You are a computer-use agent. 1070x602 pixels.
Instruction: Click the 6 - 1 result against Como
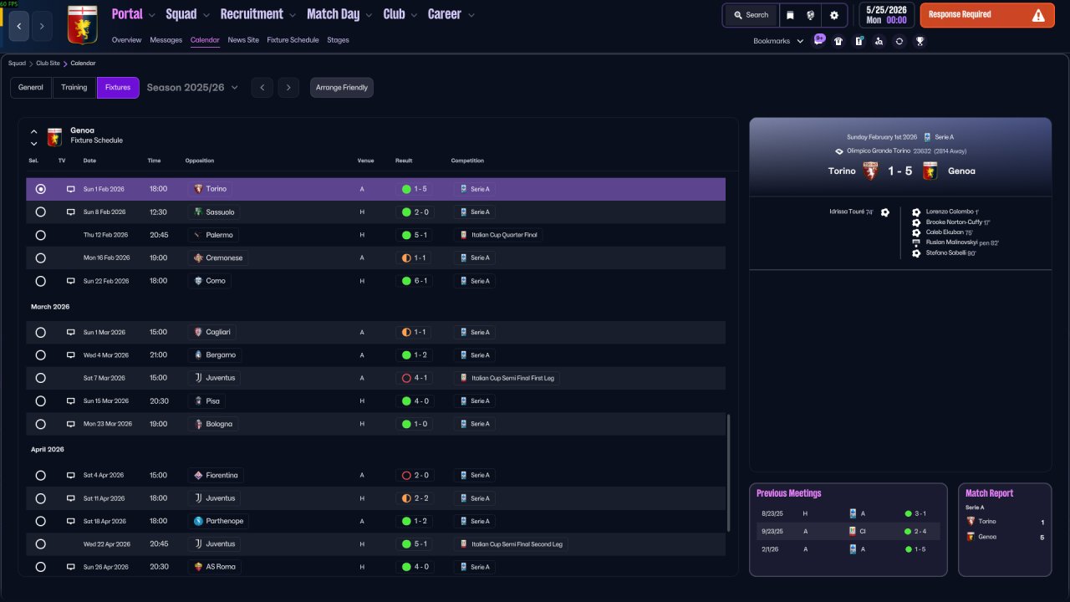pyautogui.click(x=415, y=281)
